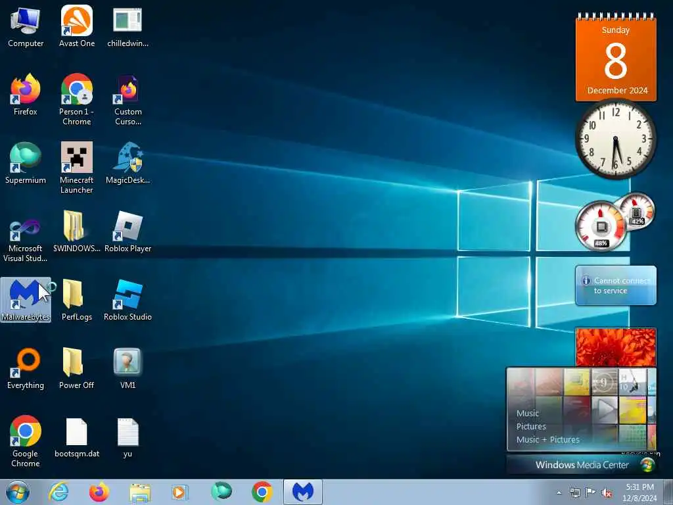
Task: Select the bootsqm.dat file
Action: pyautogui.click(x=77, y=437)
